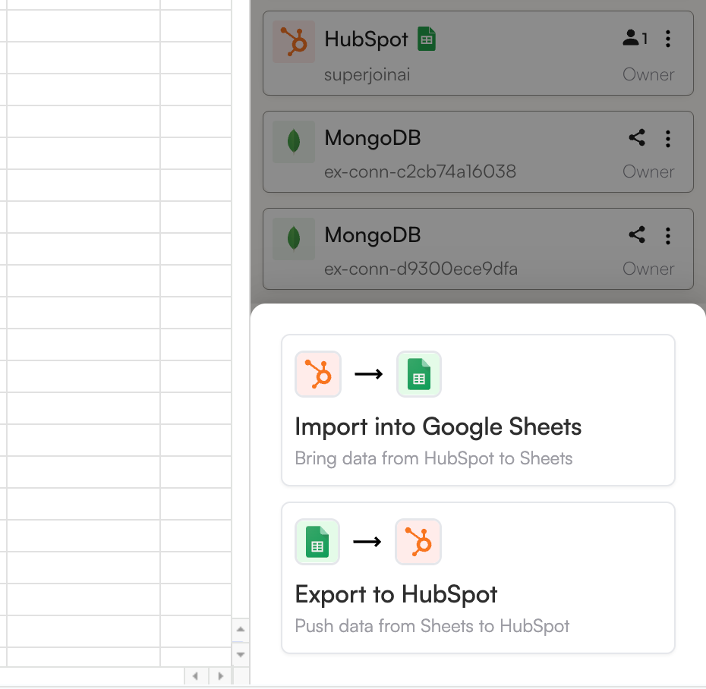Screen dimensions: 706x689
Task: Click the spreadsheet scroll left arrow
Action: coord(195,676)
